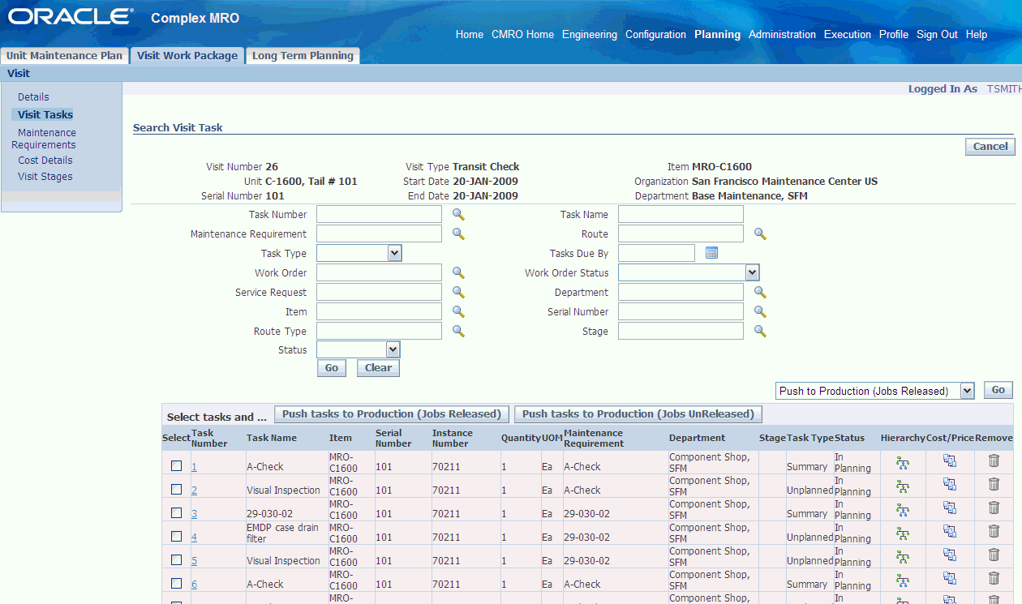Screen dimensions: 1022x604
Task: Open the Administration top navigation link
Action: click(782, 34)
